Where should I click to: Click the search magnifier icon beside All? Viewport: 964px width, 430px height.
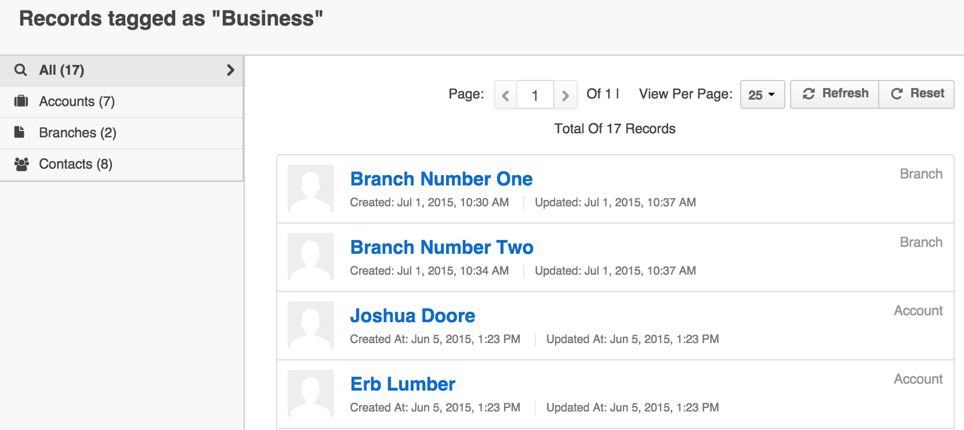[21, 70]
